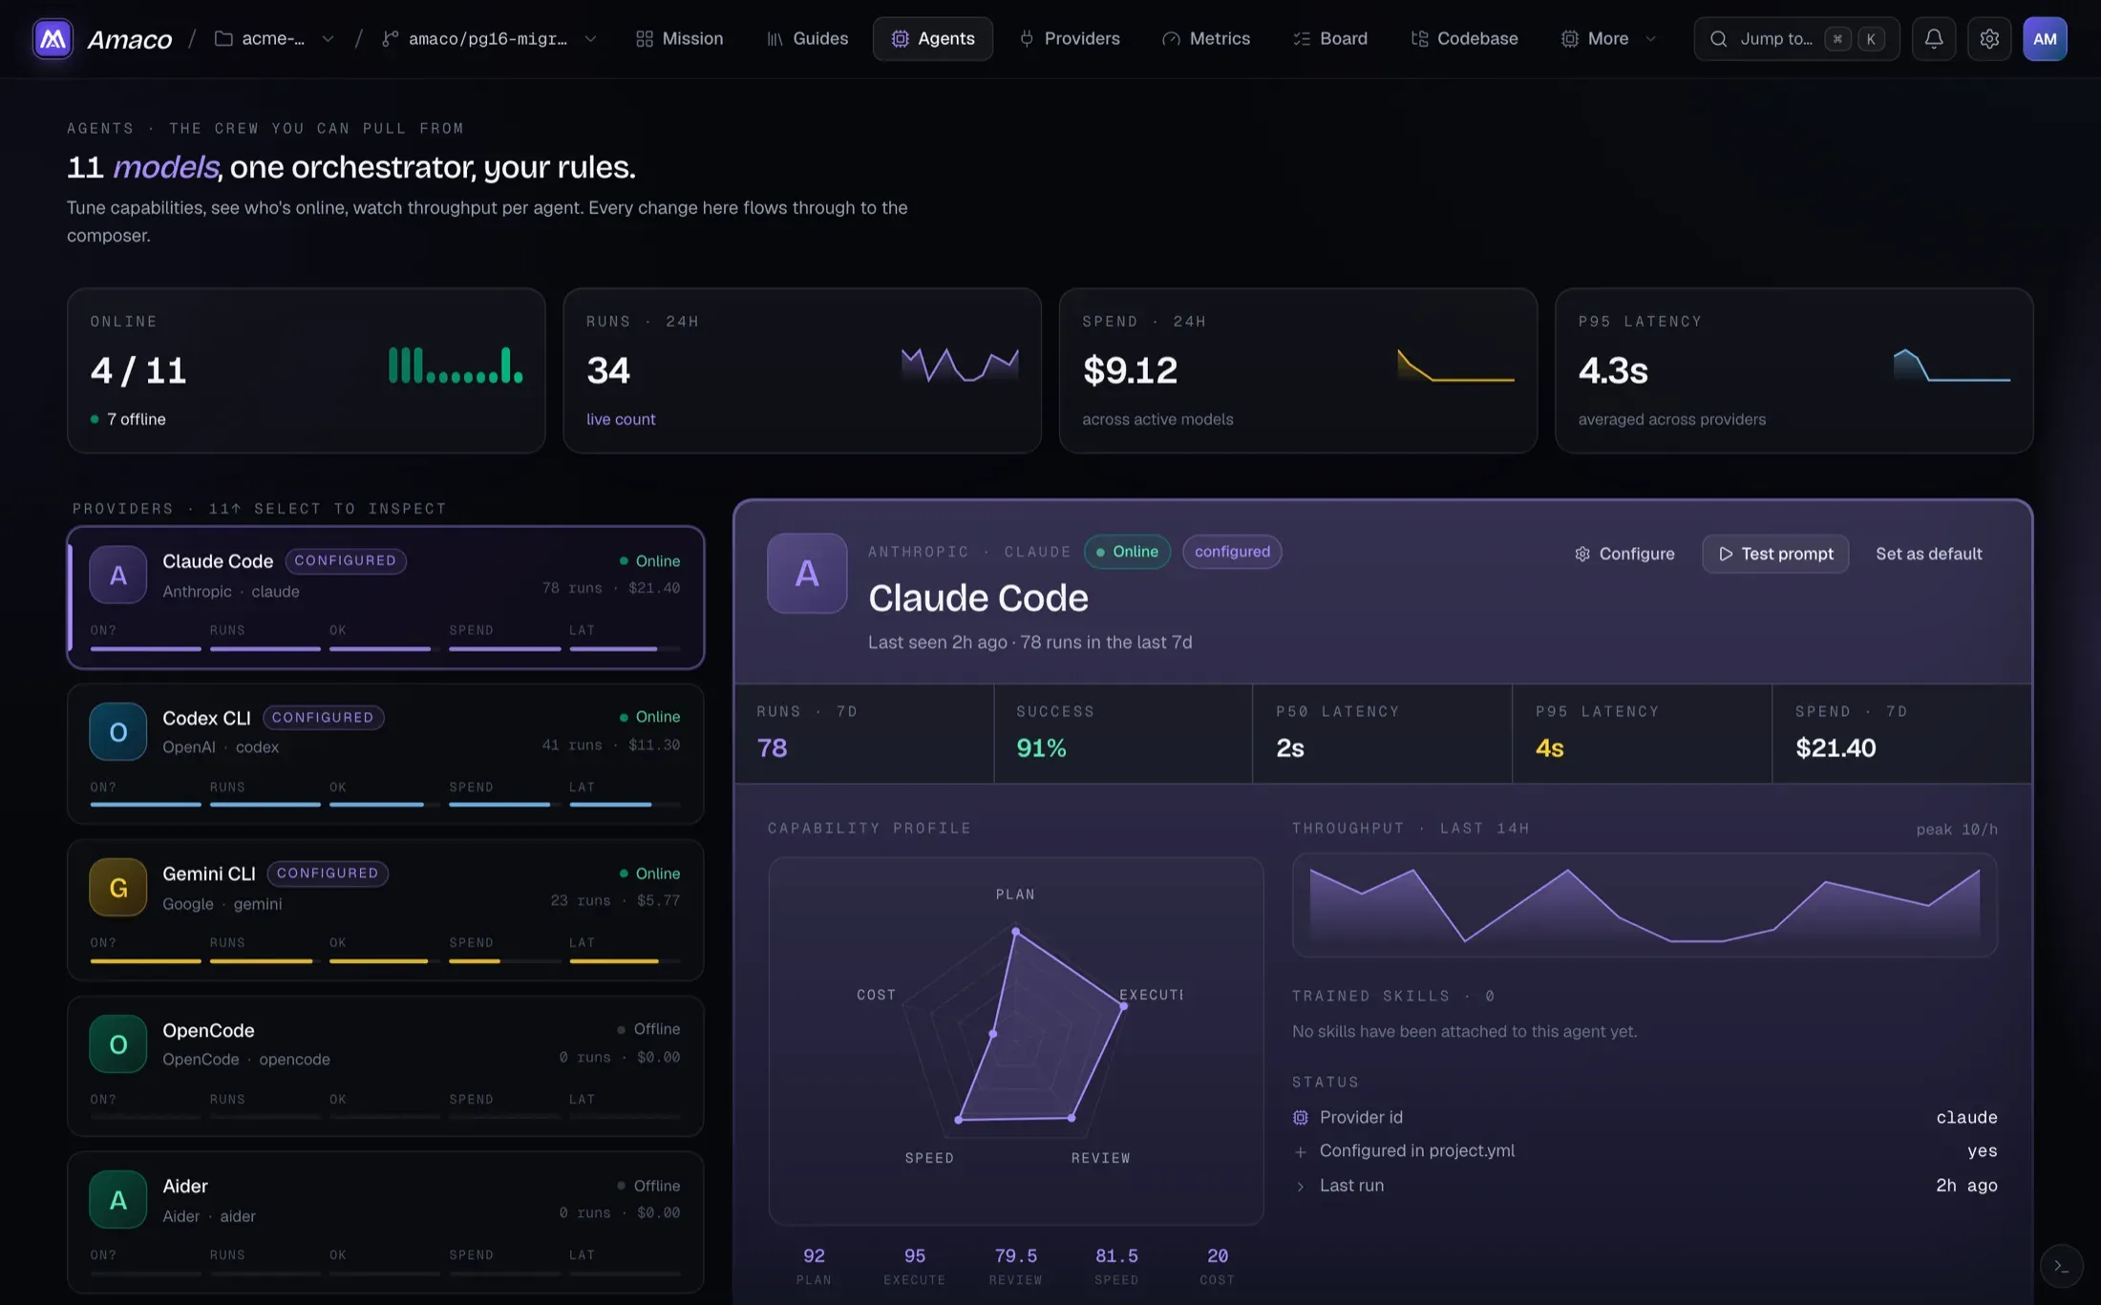Click the Codex CLI 'O' avatar icon
Viewport: 2101px width, 1305px height.
[118, 731]
